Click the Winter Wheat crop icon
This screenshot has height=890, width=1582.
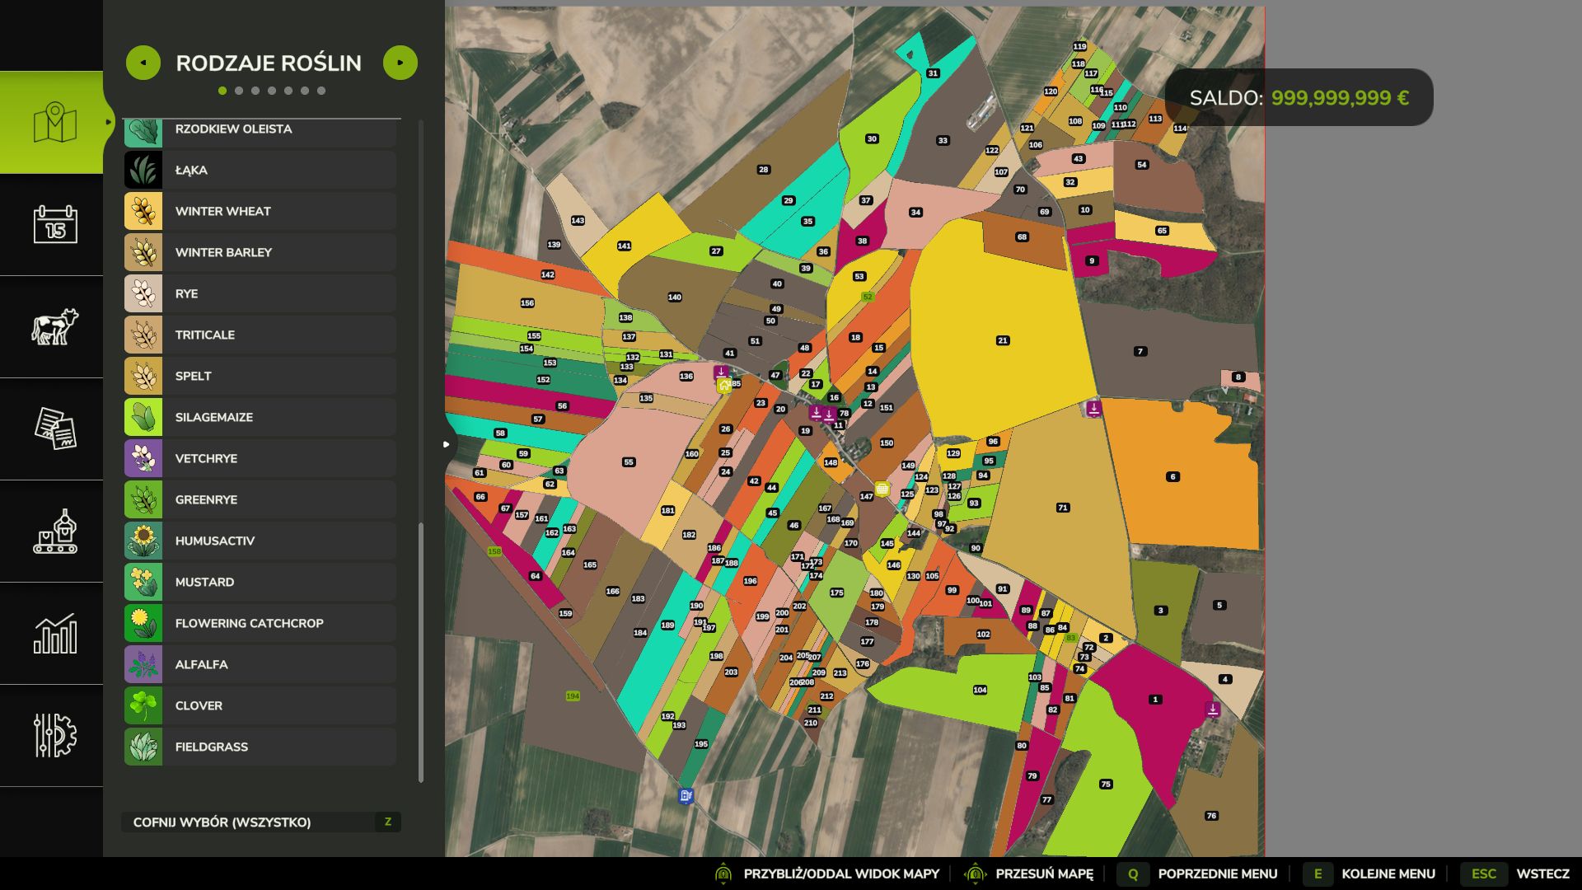click(143, 211)
